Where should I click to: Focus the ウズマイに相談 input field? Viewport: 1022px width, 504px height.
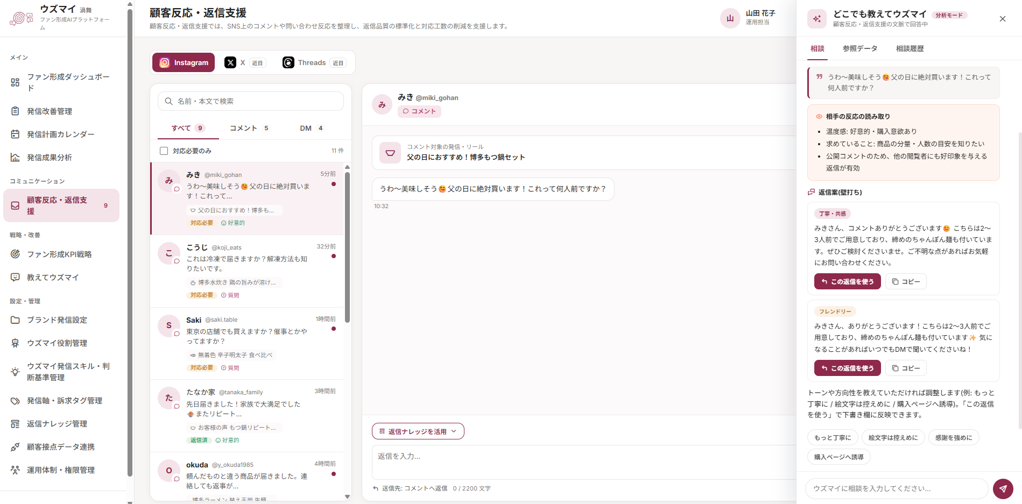pyautogui.click(x=897, y=489)
